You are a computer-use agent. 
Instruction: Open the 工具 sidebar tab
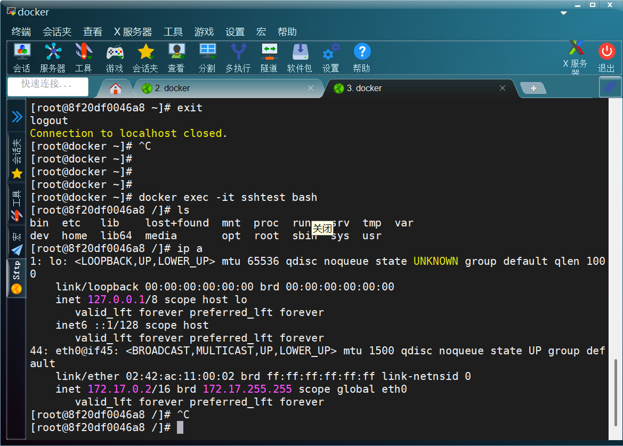(17, 205)
